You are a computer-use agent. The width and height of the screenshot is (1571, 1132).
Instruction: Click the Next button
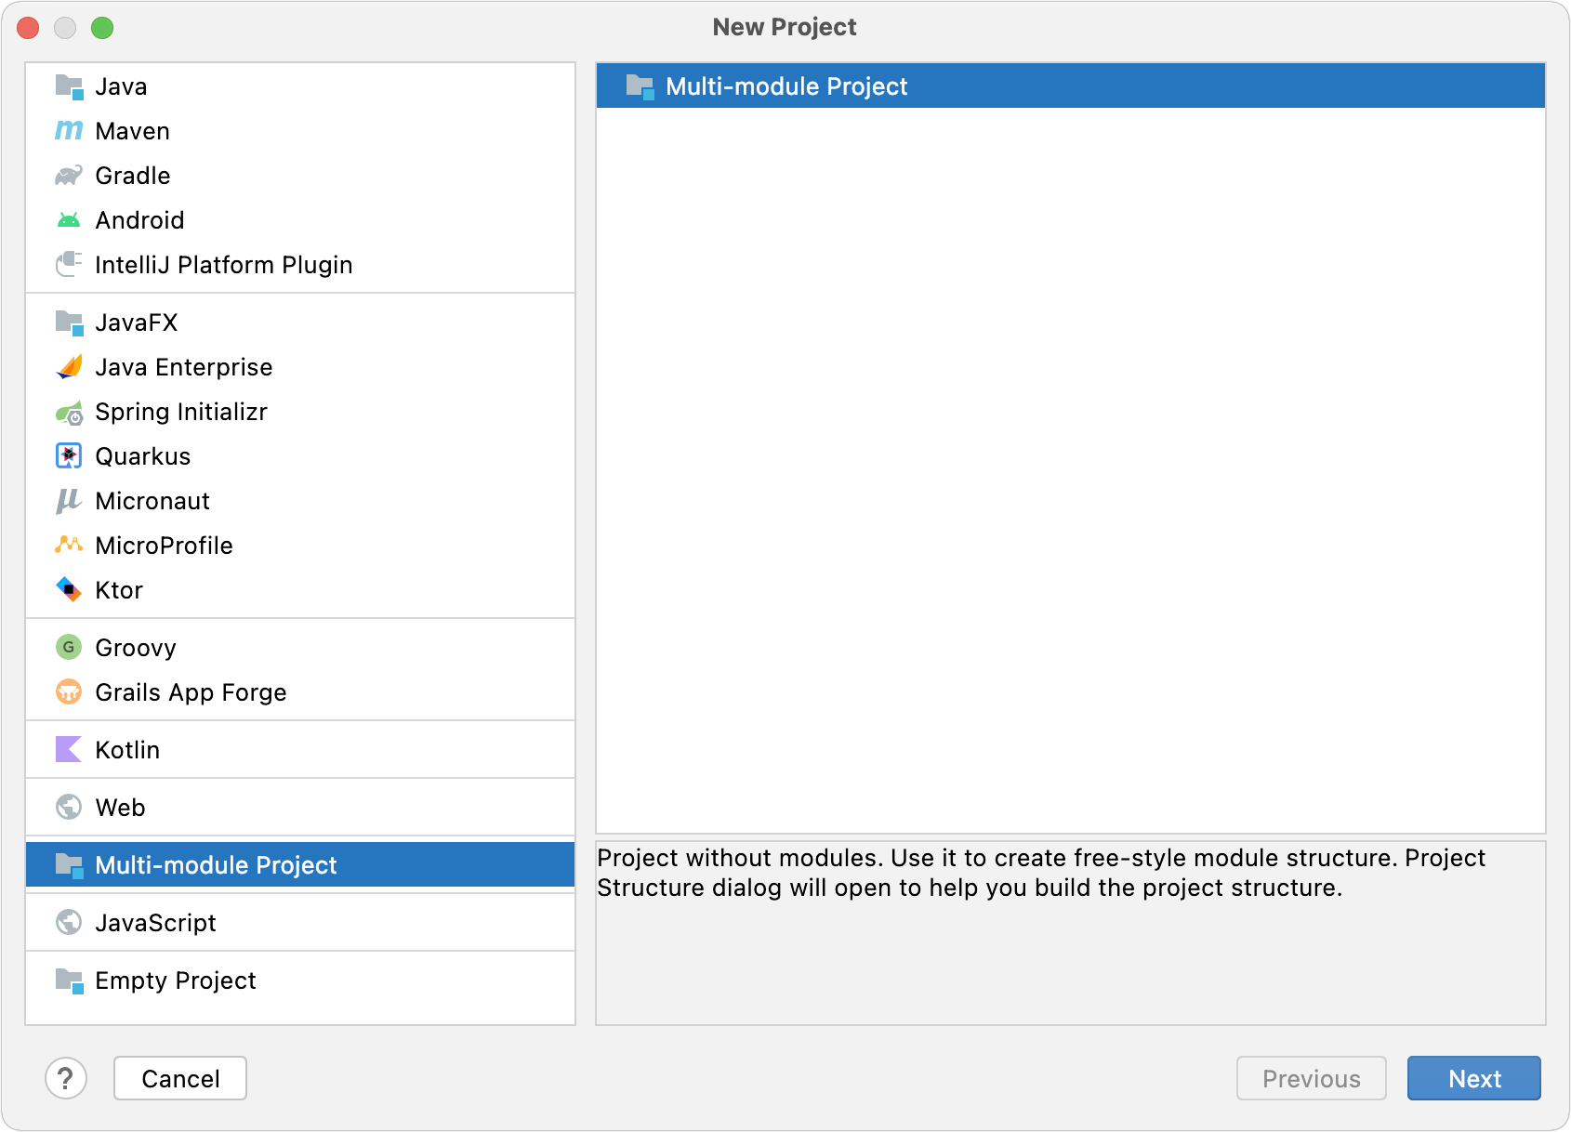coord(1474,1078)
